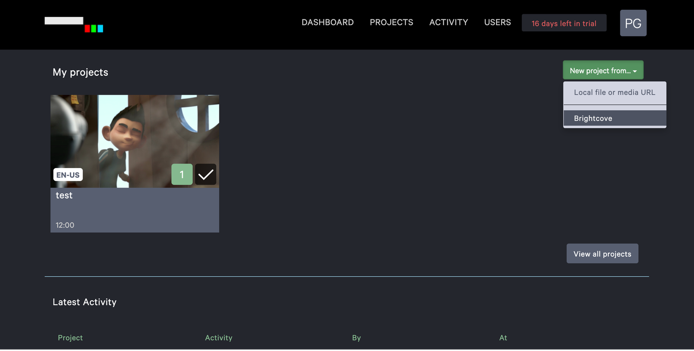Click the 16 days left in trial button
This screenshot has height=351, width=694.
pyautogui.click(x=564, y=23)
